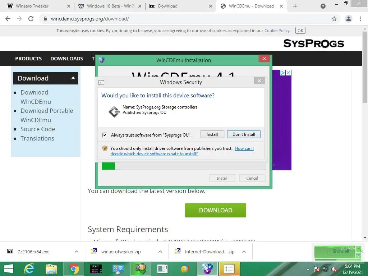Switch to WinCDEmu discs taskbar icon
This screenshot has height=276, width=368.
click(207, 269)
